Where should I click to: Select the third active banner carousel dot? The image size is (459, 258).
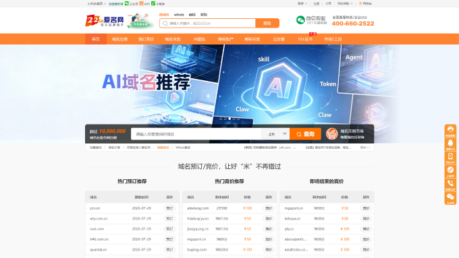click(x=230, y=119)
